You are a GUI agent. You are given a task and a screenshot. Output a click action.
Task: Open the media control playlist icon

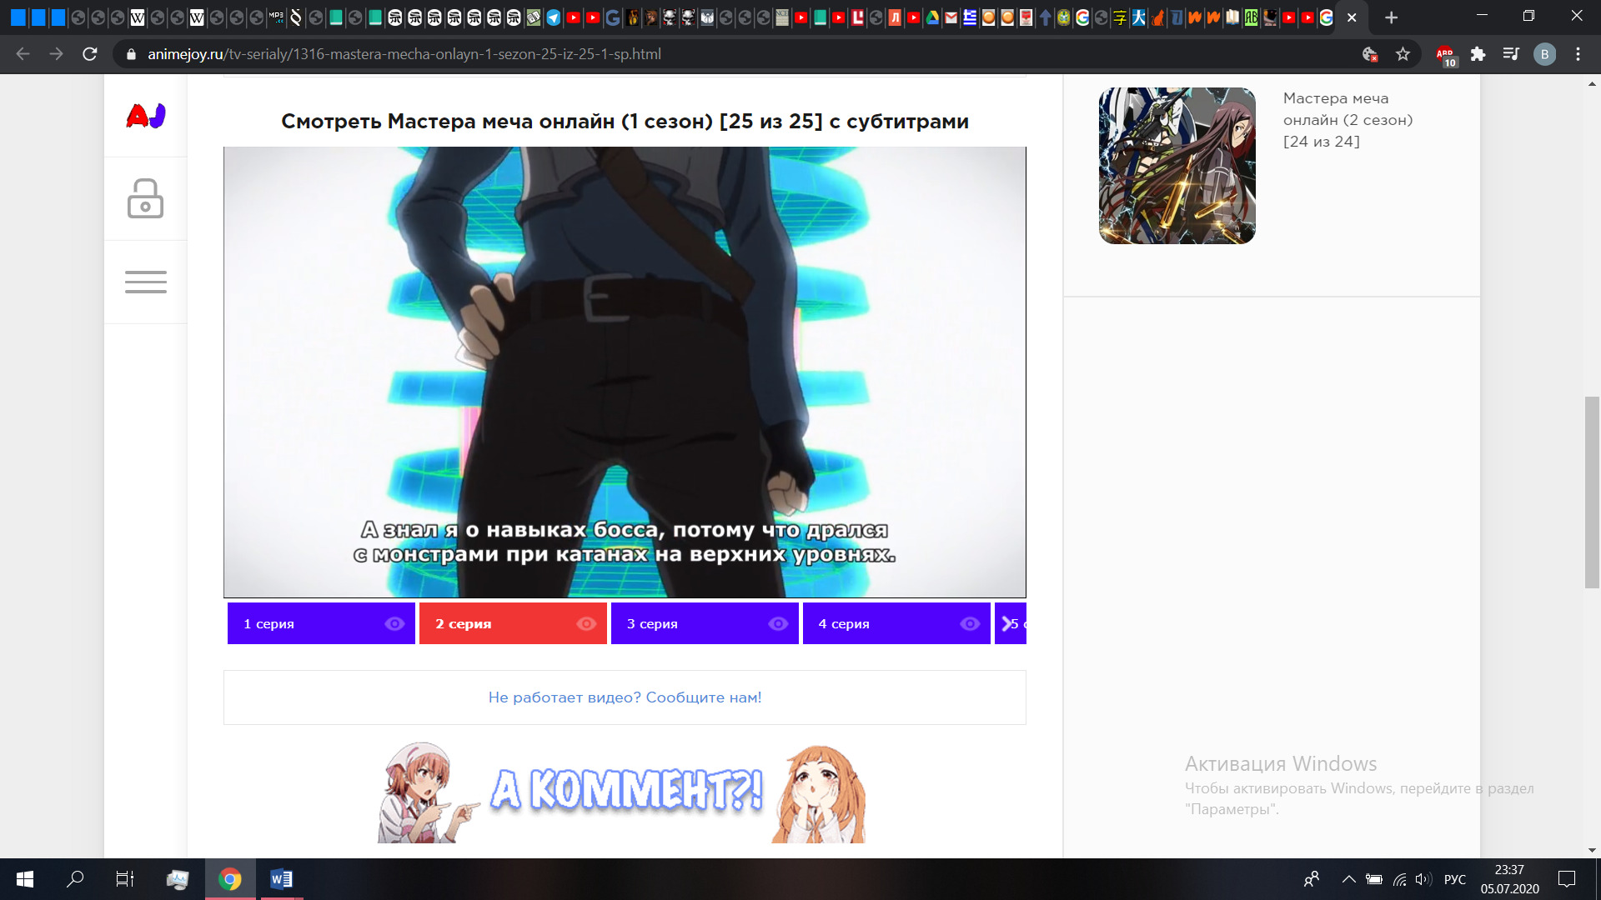[1510, 54]
